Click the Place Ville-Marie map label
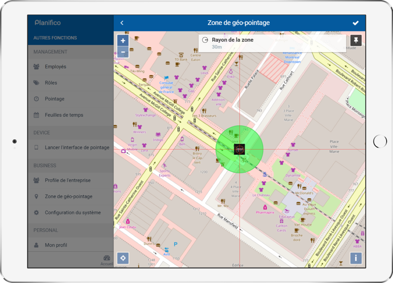393x283 pixels. click(334, 147)
